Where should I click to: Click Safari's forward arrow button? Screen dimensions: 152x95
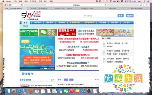click(x=17, y=5)
